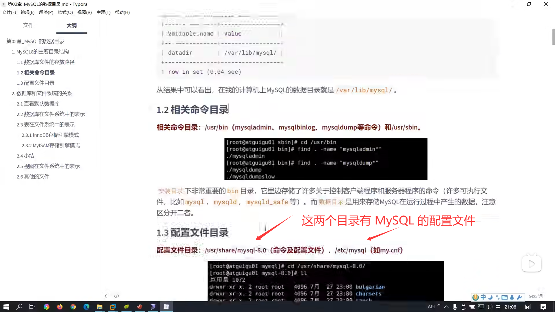Toggle Chinese/English mode in the IME toolbar

click(483, 297)
